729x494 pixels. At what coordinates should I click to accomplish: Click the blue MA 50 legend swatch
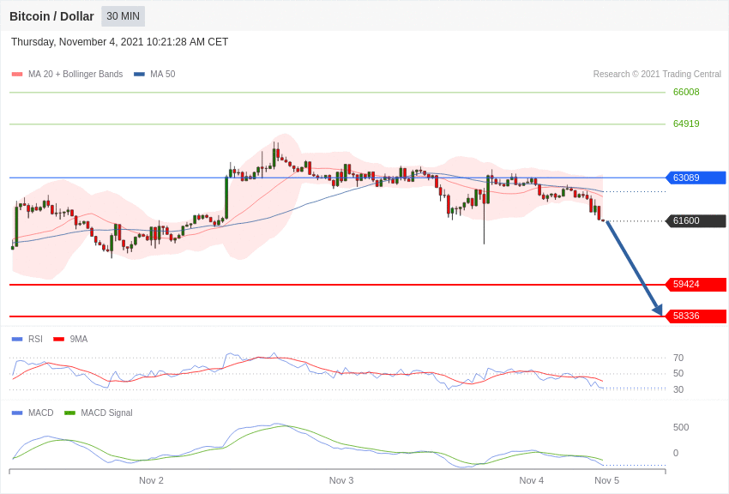click(139, 74)
